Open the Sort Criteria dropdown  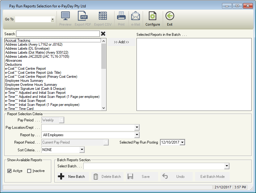pos(82,149)
